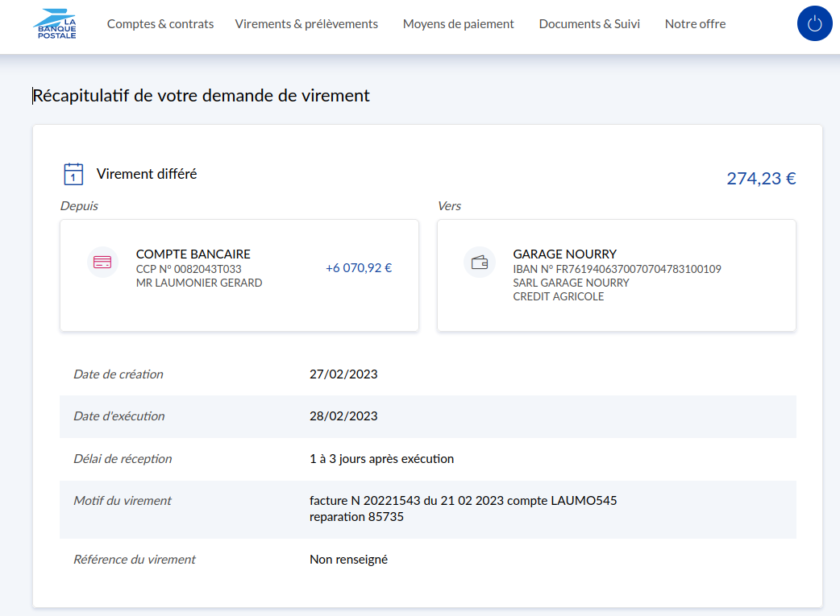Screen dimensions: 840x616
Task: Click the creation date 27/02/2023
Action: (x=343, y=374)
